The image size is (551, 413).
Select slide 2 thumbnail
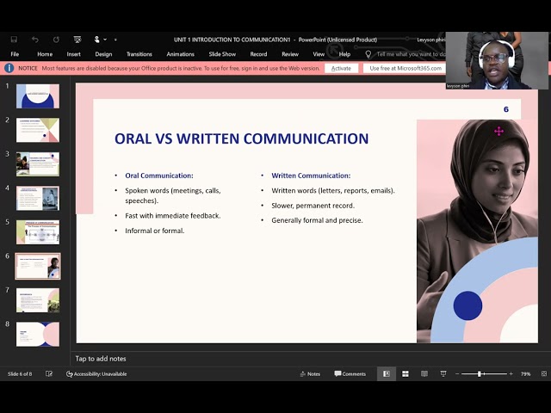coord(38,130)
